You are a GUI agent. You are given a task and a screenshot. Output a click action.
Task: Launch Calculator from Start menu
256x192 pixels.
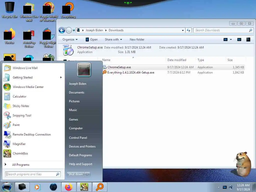[34, 96]
